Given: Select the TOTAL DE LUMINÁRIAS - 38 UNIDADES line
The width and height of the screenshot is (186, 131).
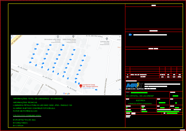Looking at the screenshot, I should pyautogui.click(x=38, y=99).
